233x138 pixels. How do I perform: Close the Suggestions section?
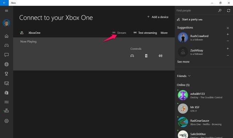pyautogui.click(x=228, y=28)
